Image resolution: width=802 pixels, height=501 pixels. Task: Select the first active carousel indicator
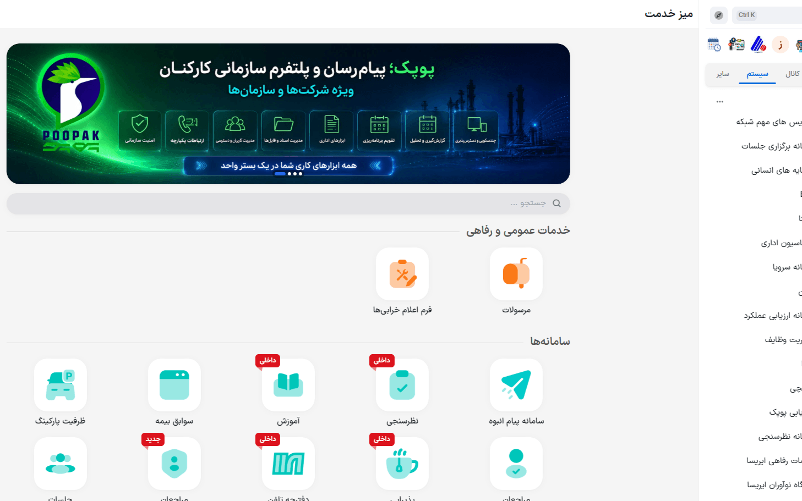(x=280, y=174)
